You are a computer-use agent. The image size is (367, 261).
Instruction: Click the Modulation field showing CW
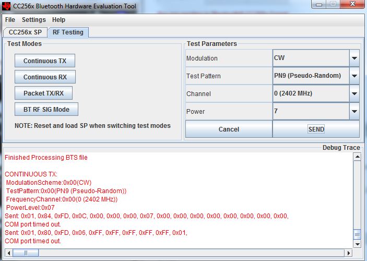[311, 58]
